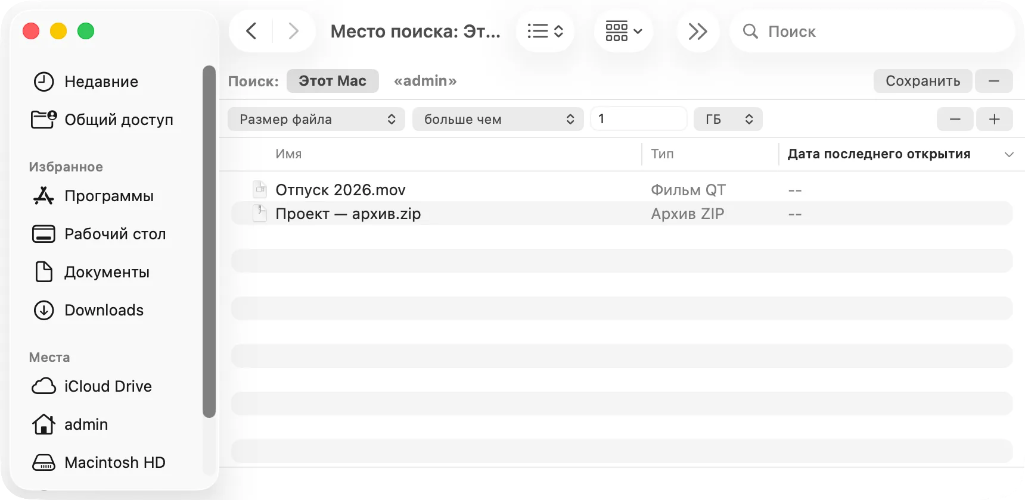Toggle sort direction chevron in date column
1025x500 pixels.
(1009, 155)
